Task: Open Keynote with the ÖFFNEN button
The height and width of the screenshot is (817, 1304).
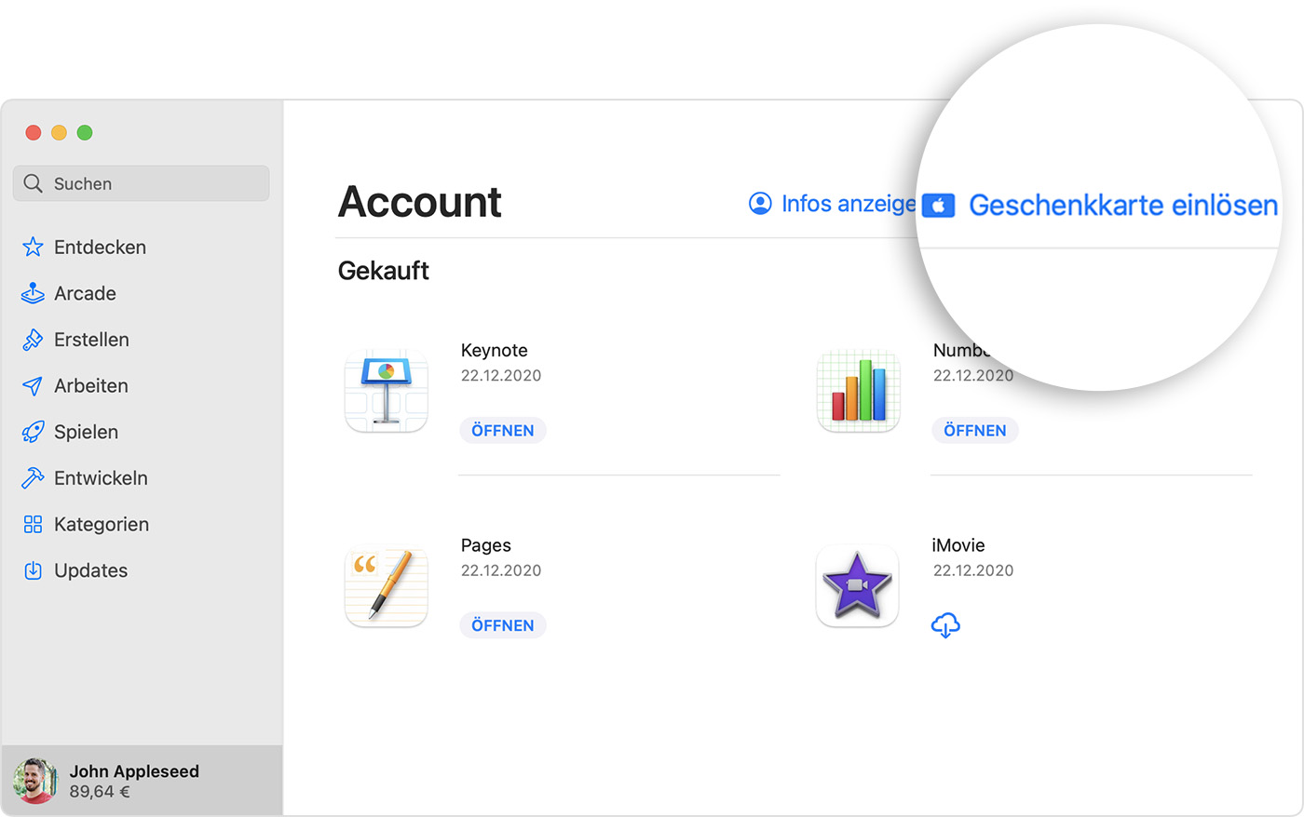Action: 503,431
